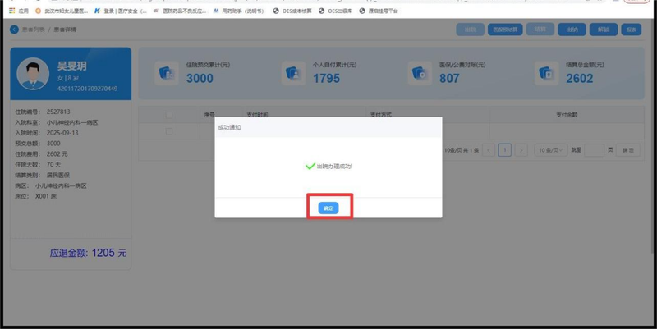Open the 10 条/页 page size dropdown
The image size is (657, 329).
(551, 150)
